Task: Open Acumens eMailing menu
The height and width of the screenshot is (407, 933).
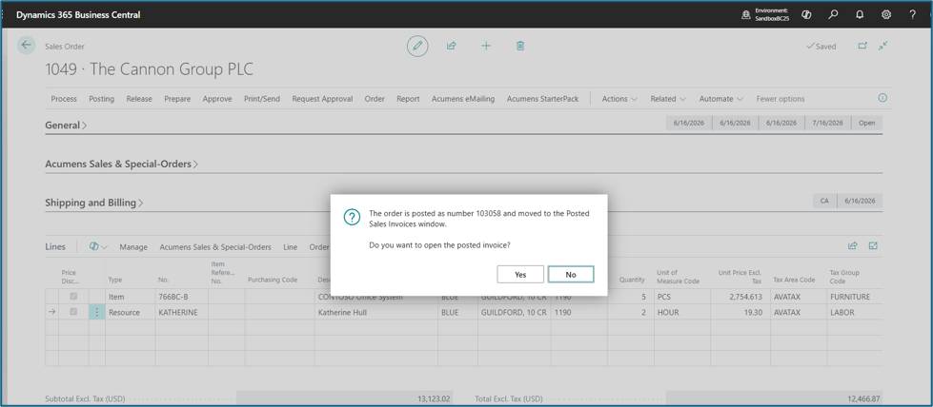Action: [x=463, y=99]
